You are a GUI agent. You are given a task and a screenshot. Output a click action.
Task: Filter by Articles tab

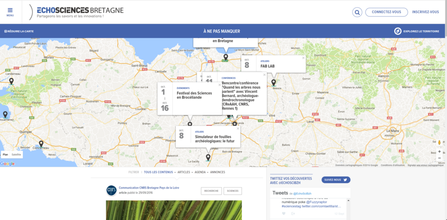point(184,172)
